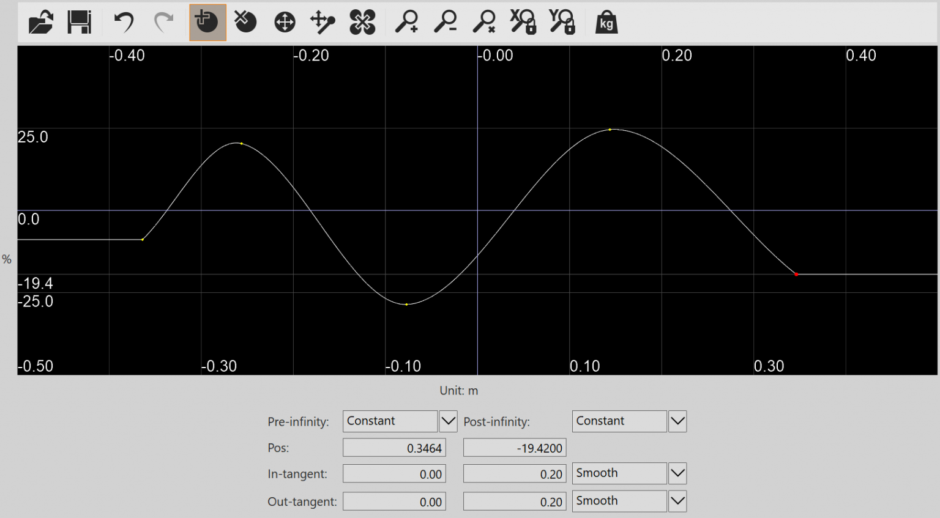Toggle the X-axis zoom lock
This screenshot has height=518, width=940.
[523, 22]
